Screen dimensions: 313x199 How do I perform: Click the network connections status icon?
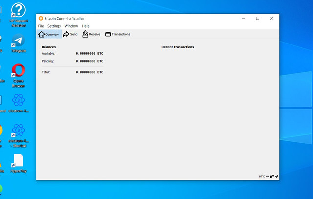click(272, 177)
